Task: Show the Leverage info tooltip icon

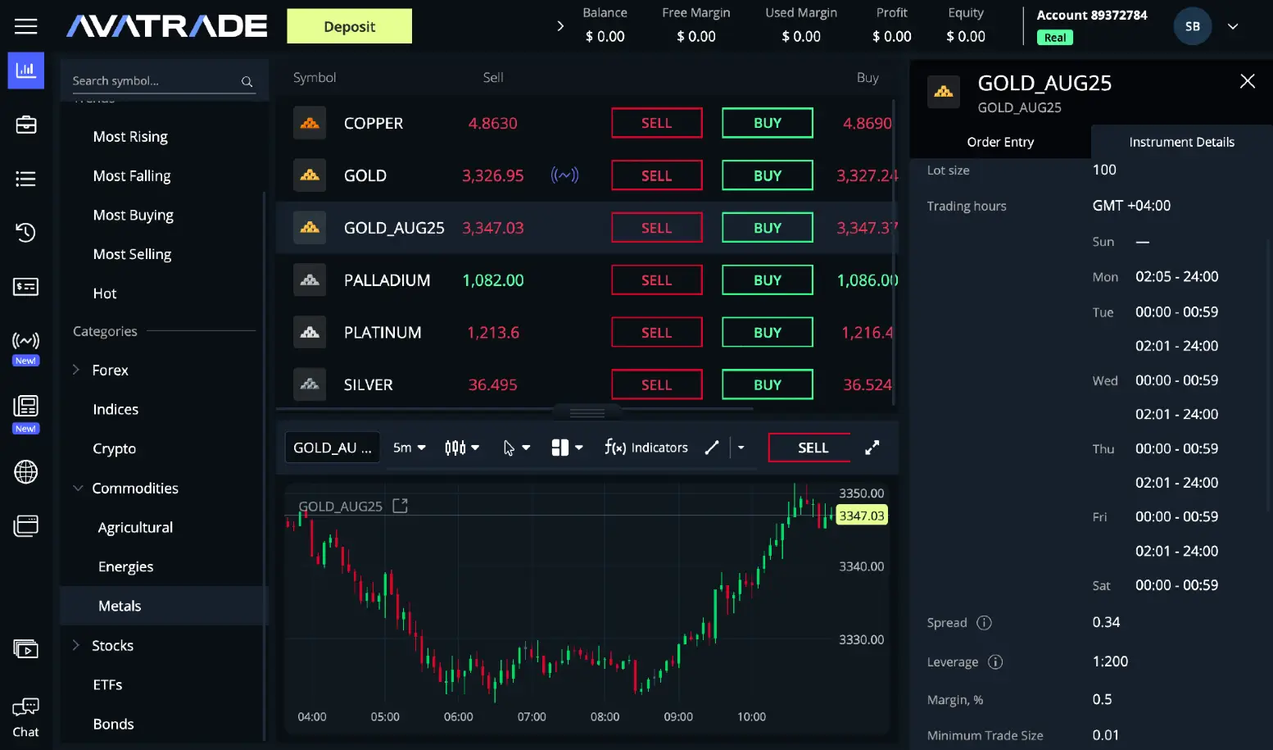Action: pos(995,662)
